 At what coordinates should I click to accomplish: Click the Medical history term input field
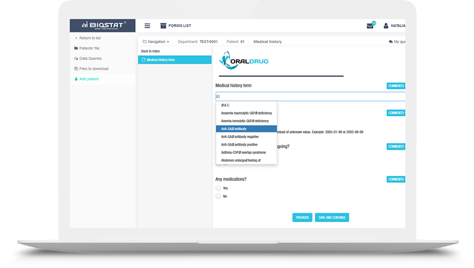311,96
